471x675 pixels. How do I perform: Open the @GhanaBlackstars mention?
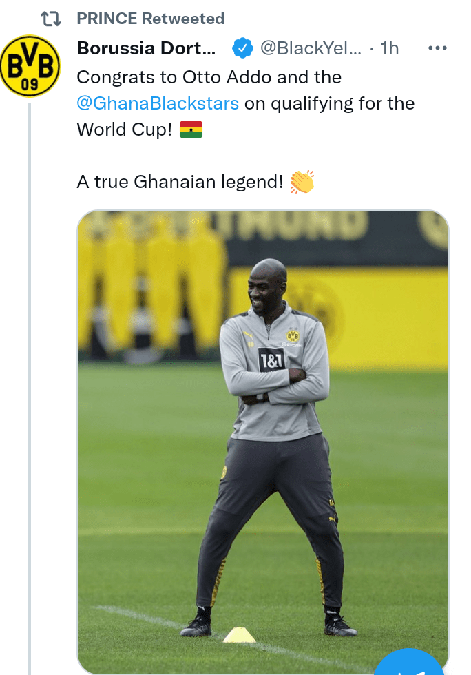158,103
